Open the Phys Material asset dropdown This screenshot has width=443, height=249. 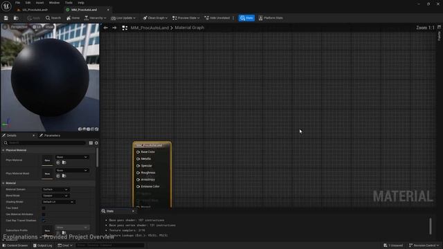[x=72, y=157]
